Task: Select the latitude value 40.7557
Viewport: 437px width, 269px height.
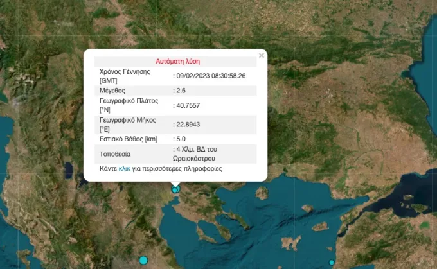Action: [186, 105]
